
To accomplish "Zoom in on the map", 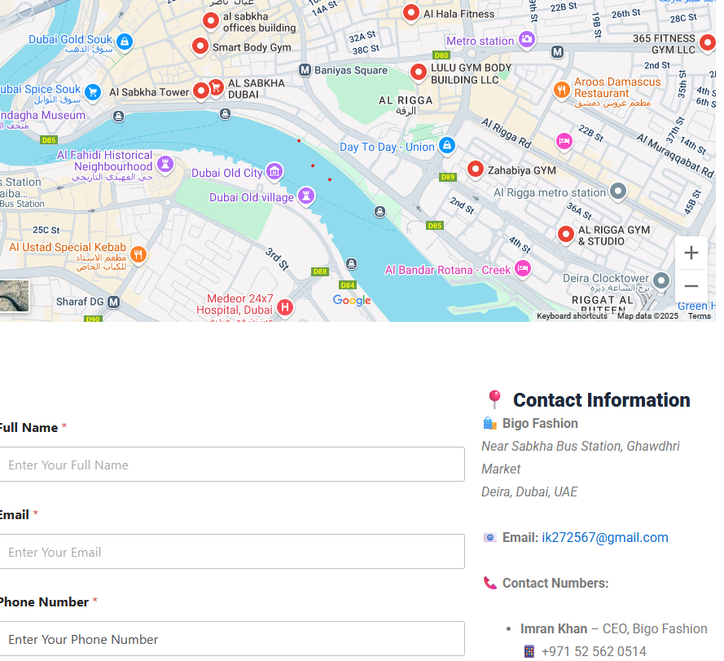I will click(x=691, y=253).
